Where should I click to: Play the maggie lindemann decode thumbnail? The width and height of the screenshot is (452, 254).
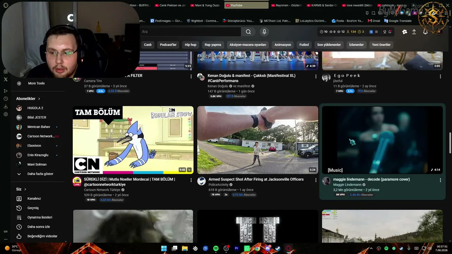click(382, 140)
